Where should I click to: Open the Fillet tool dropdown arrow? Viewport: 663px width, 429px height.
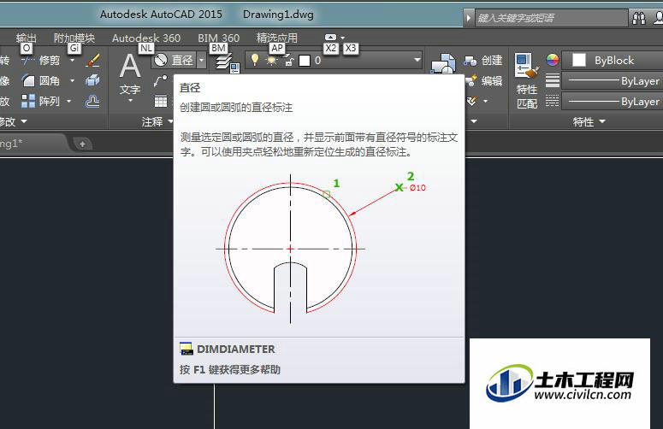click(73, 80)
